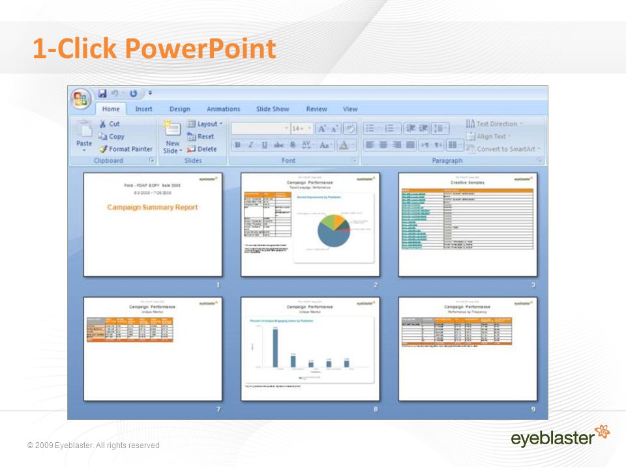Open the Line Spacing control
The width and height of the screenshot is (626, 469).
click(x=440, y=128)
